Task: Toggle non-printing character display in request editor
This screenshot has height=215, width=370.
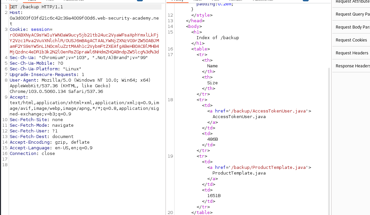Action: point(140,1)
